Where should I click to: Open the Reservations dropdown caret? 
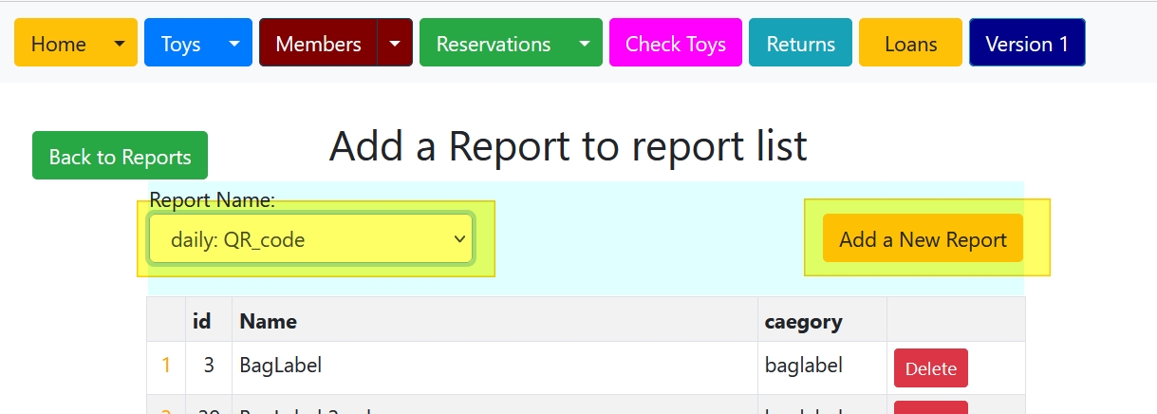point(585,43)
